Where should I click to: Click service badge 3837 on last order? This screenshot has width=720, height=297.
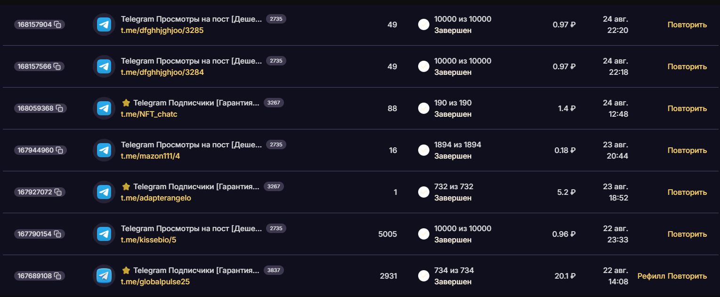coord(274,270)
